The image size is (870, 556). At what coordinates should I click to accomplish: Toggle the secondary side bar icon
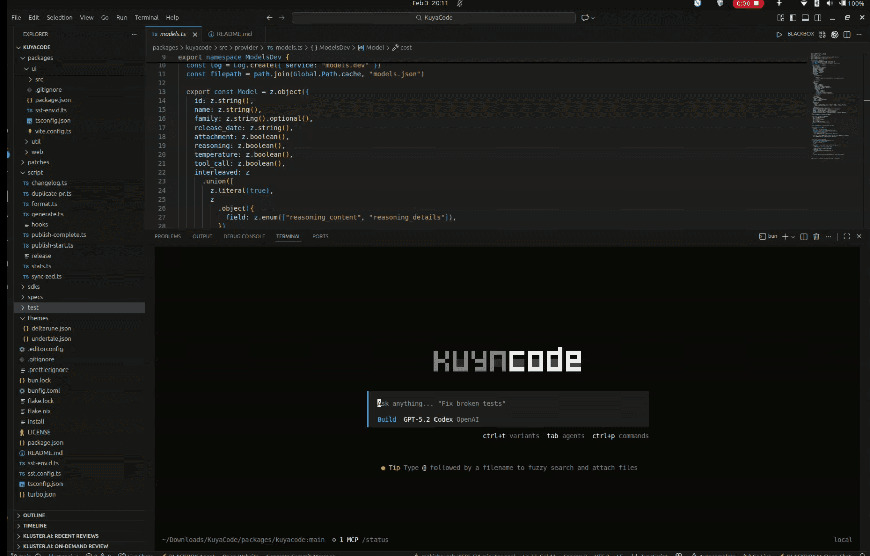click(817, 17)
